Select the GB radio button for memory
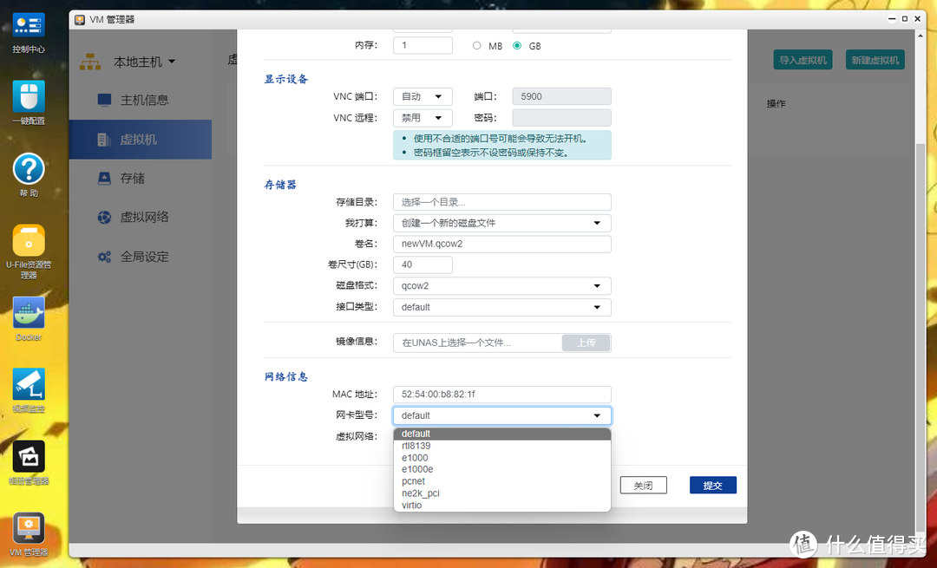Image resolution: width=937 pixels, height=568 pixels. (x=517, y=46)
